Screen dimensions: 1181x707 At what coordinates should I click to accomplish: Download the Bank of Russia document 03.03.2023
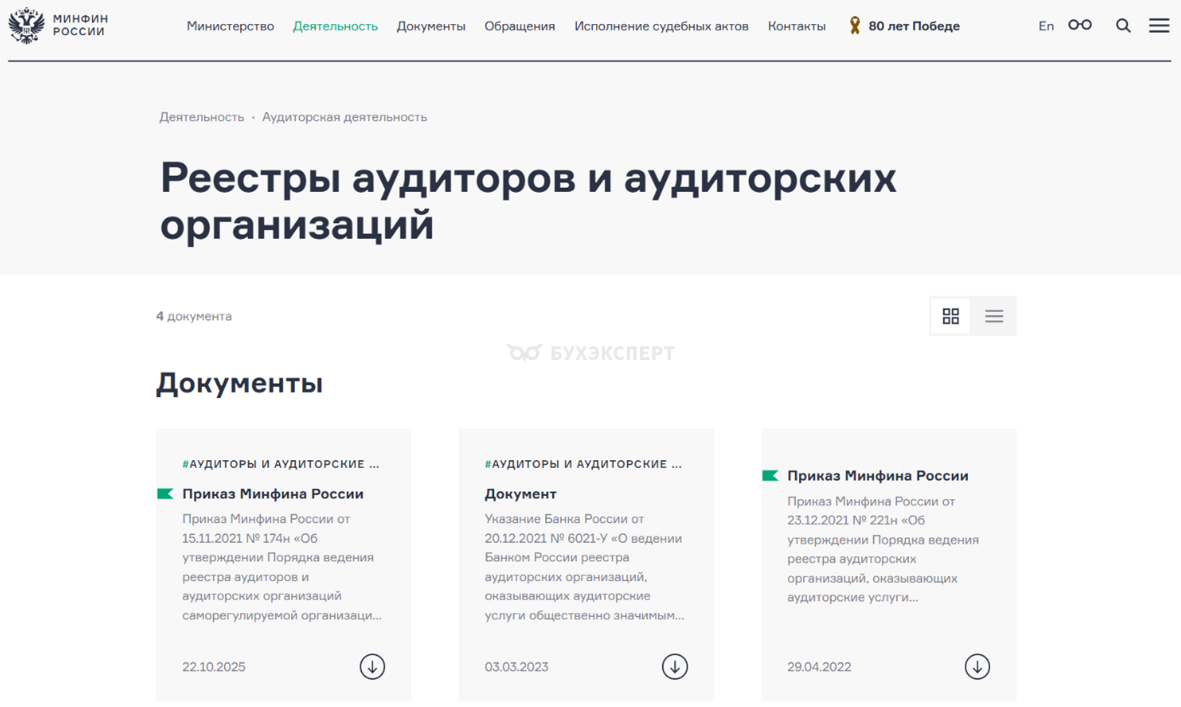pyautogui.click(x=674, y=666)
